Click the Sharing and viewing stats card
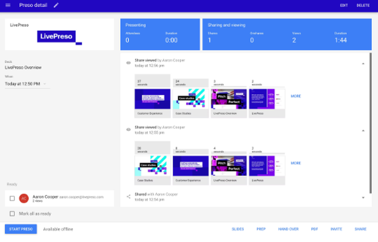 pyautogui.click(x=287, y=34)
